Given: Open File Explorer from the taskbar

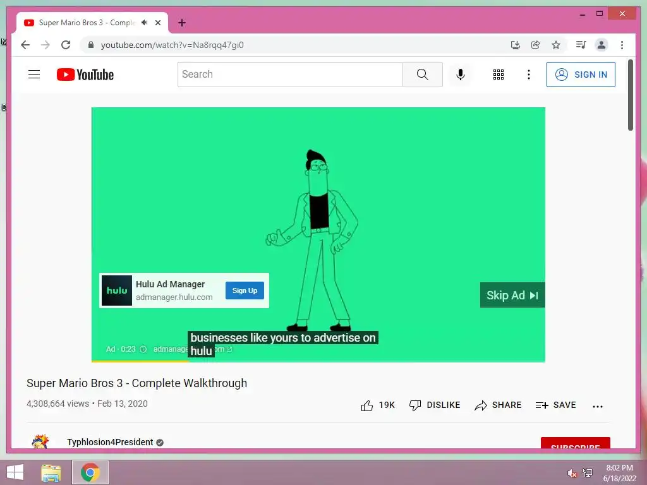Looking at the screenshot, I should click(x=51, y=472).
